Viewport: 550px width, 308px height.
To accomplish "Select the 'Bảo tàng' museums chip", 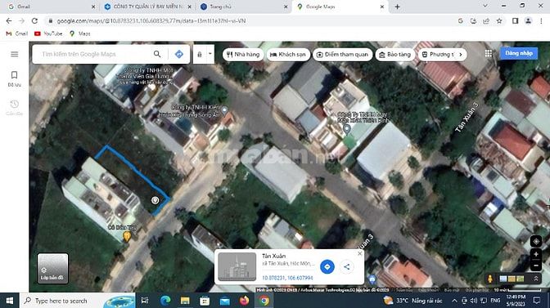I will tap(395, 54).
